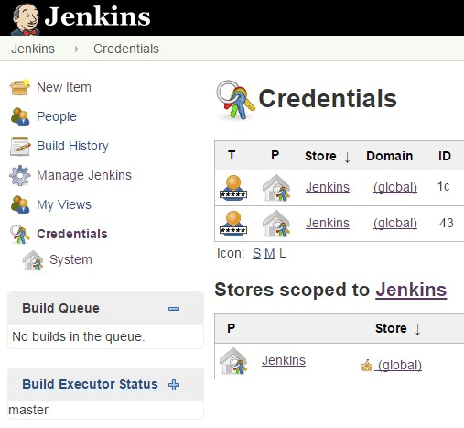The image size is (464, 428).
Task: Click the Jenkins link in Stores scoped heading
Action: tap(411, 290)
